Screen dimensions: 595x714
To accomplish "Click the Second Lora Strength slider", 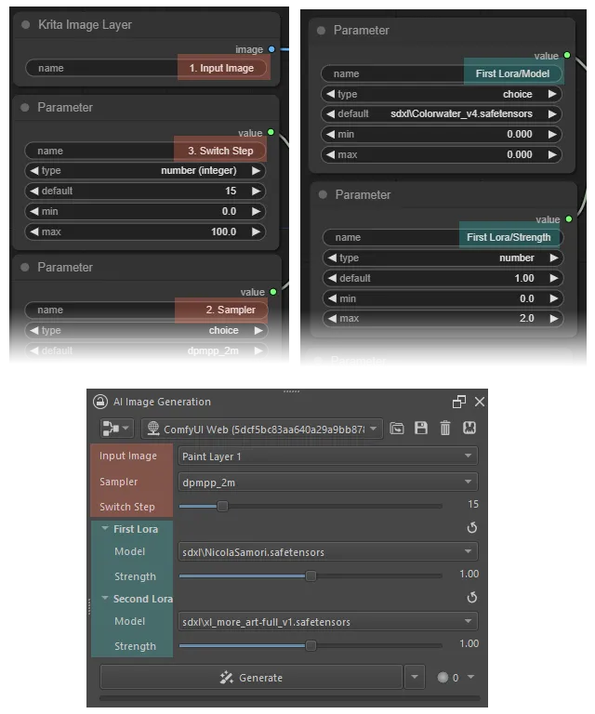I will click(311, 646).
